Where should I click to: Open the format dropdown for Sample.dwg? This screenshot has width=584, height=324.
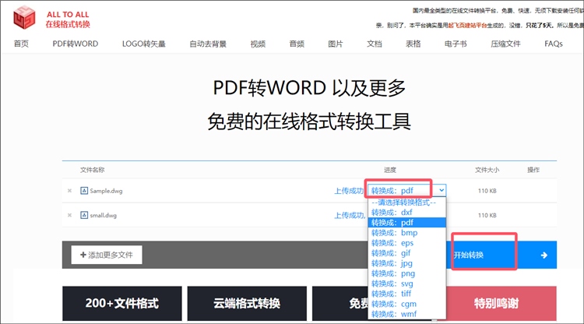tap(407, 190)
